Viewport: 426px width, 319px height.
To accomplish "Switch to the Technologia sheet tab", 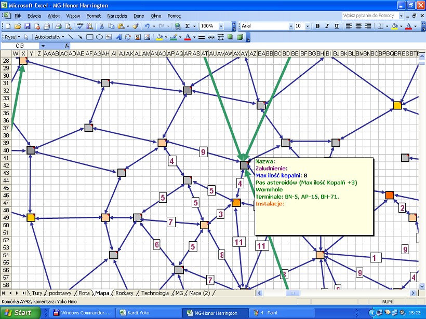I will (155, 293).
